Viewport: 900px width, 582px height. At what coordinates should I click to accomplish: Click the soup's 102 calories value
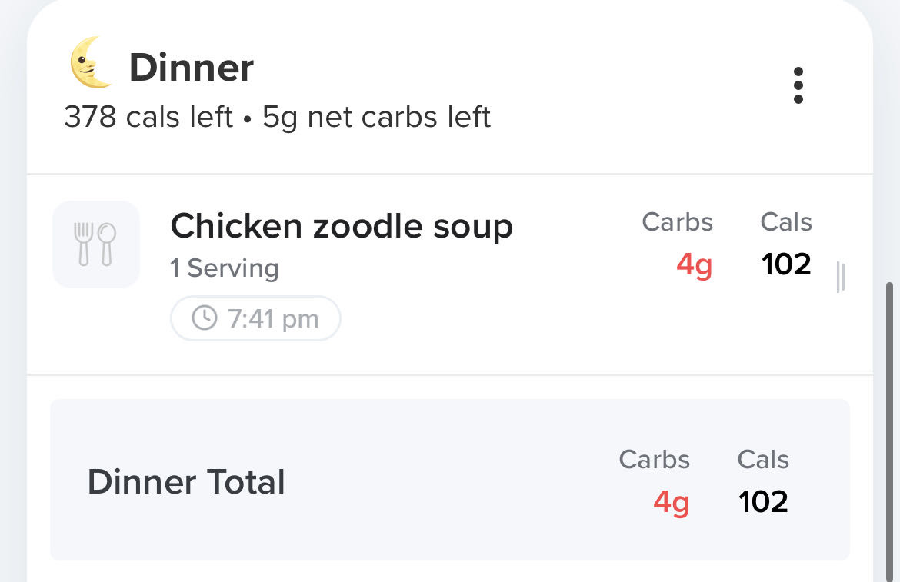(786, 264)
